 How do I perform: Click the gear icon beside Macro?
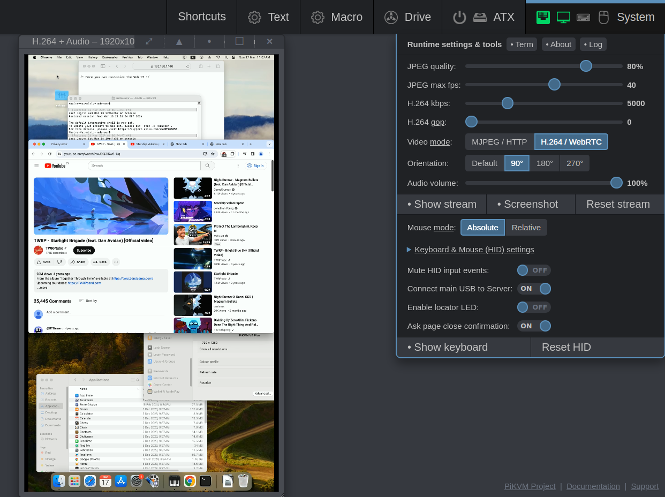tap(318, 17)
